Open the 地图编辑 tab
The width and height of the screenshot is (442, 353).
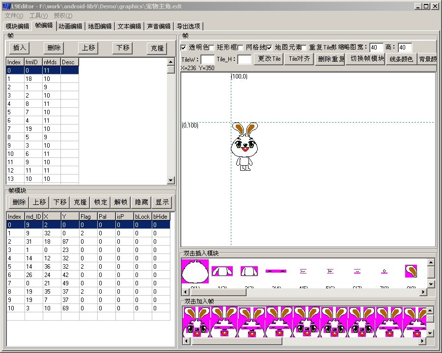tap(100, 26)
